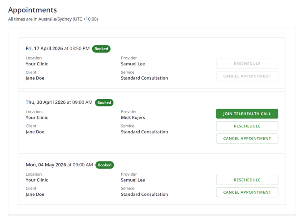This screenshot has height=220, width=300.
Task: Cancel the 30 April 2026 appointment
Action: click(x=247, y=139)
